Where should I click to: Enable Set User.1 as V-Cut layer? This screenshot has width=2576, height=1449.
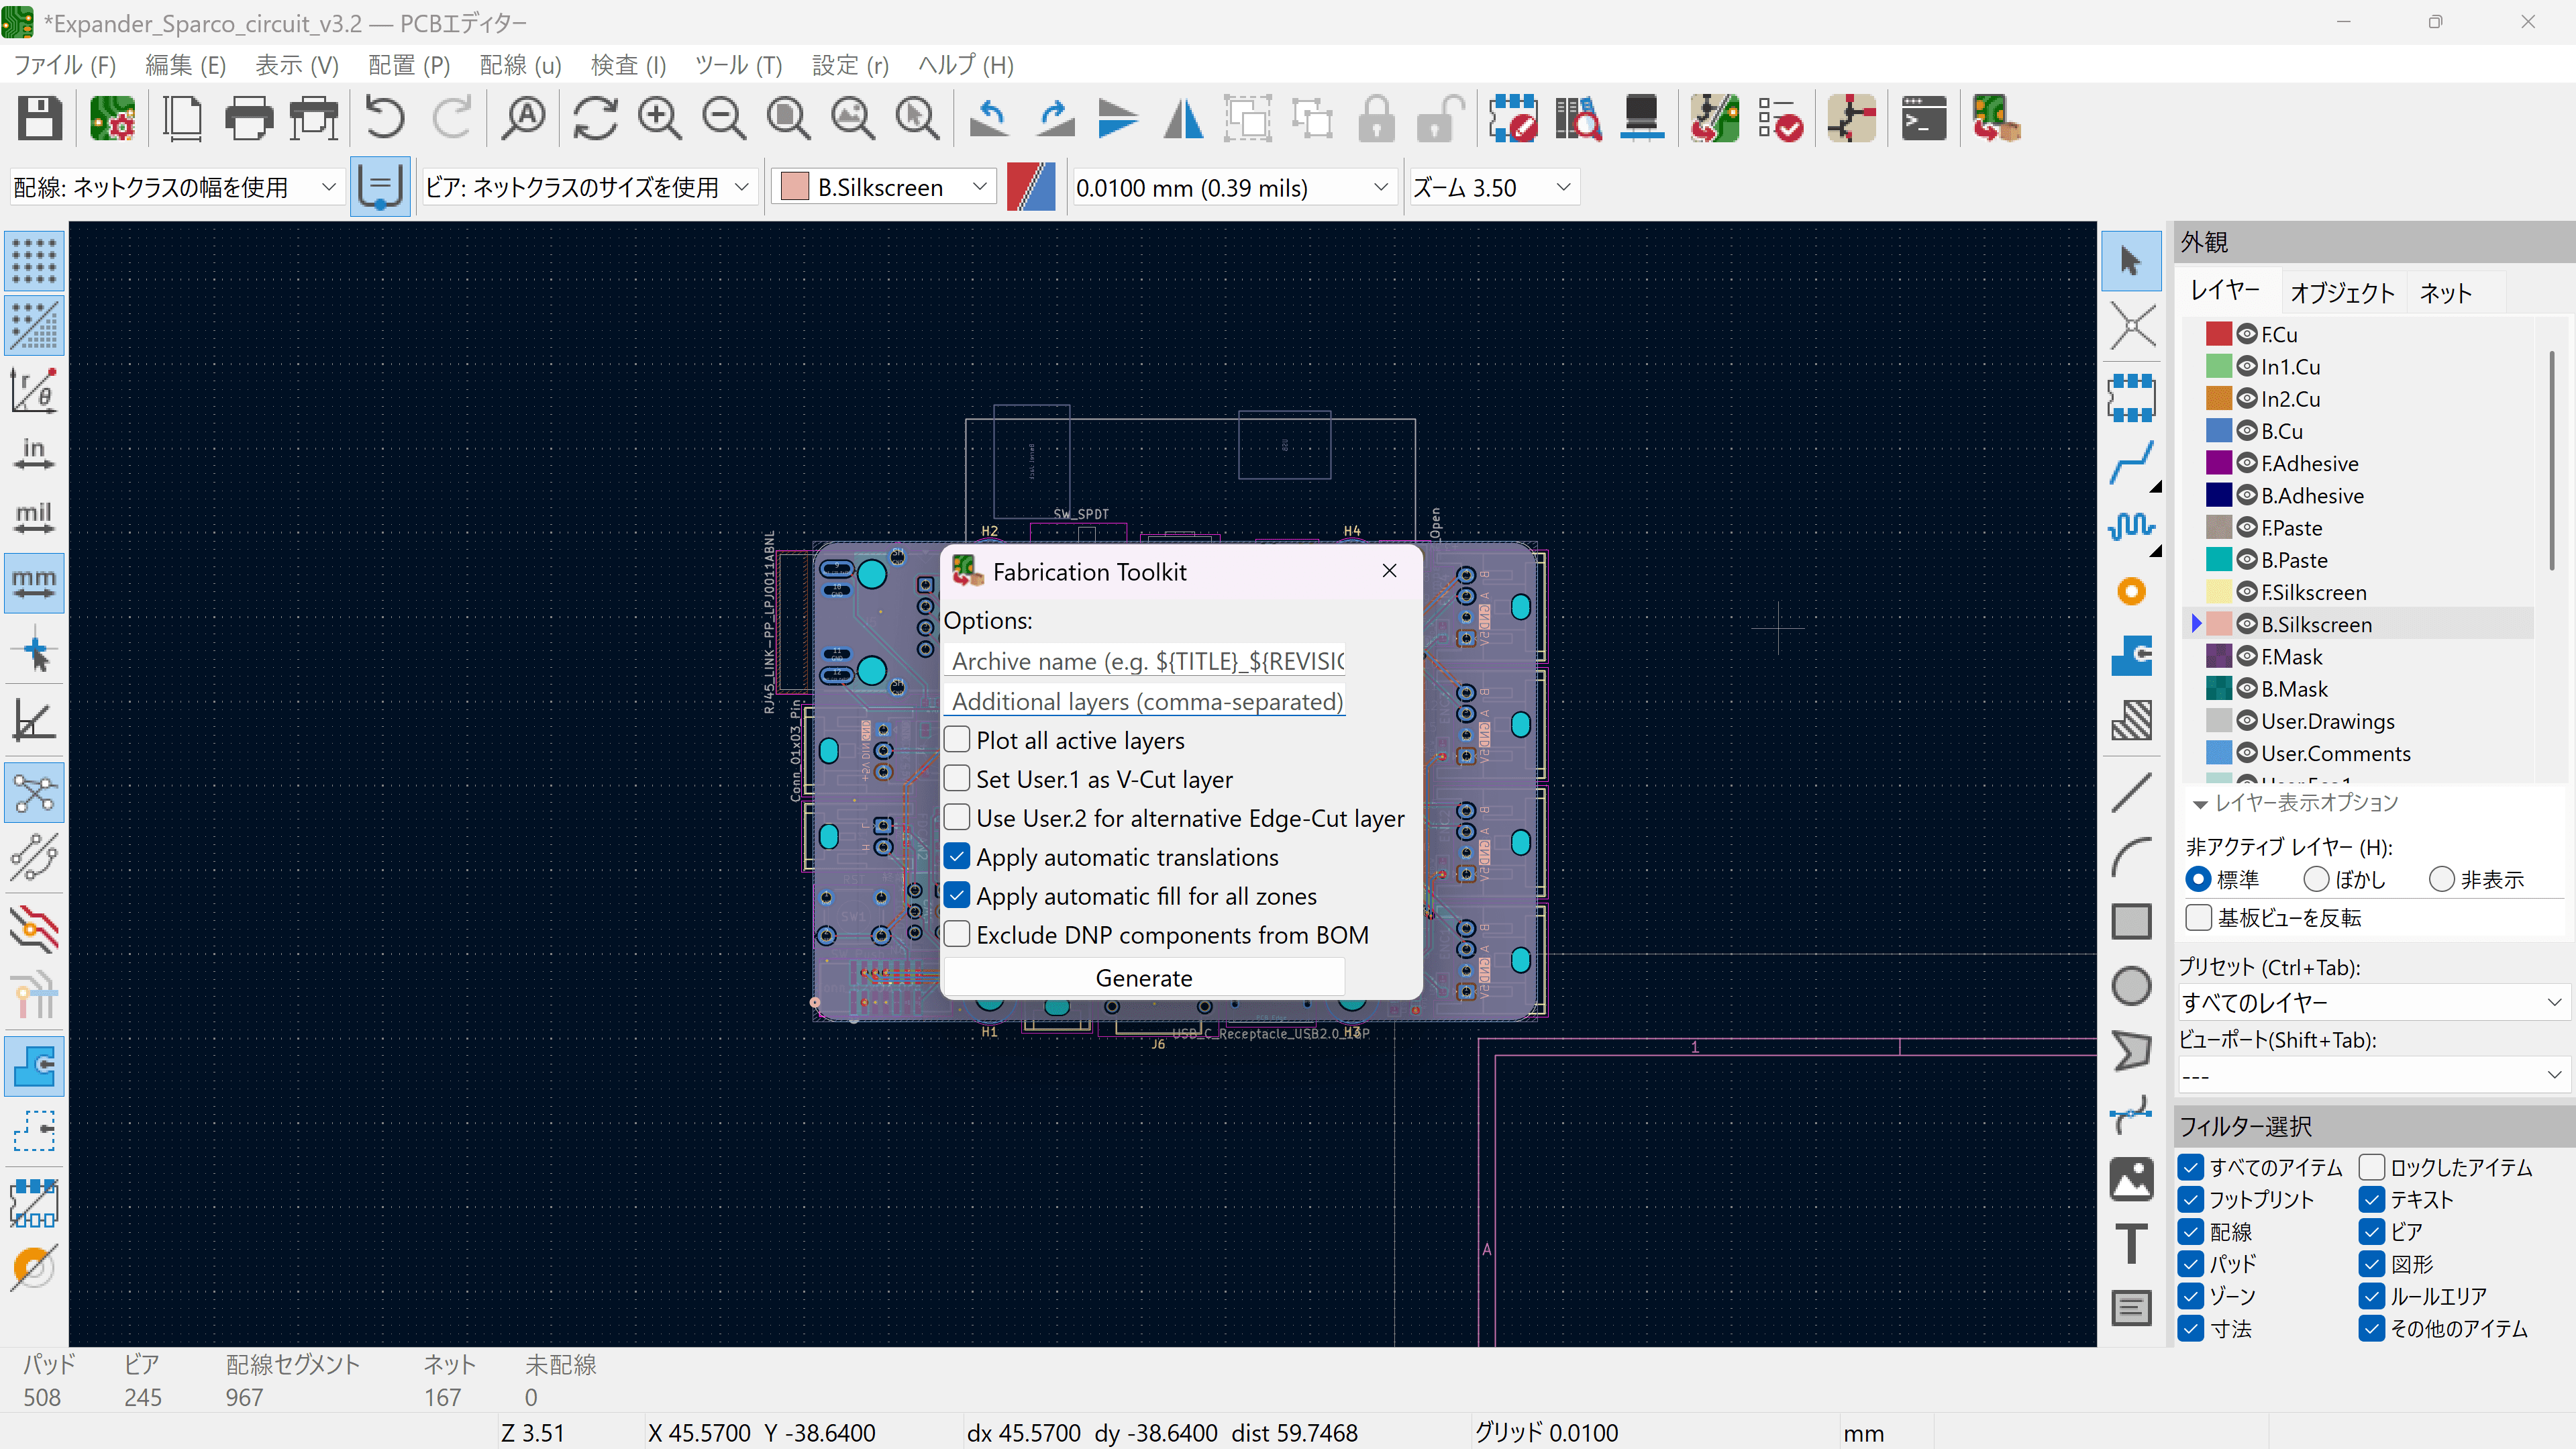point(957,778)
